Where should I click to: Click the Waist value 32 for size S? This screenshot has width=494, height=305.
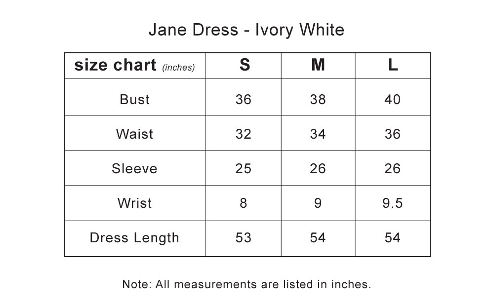(244, 134)
